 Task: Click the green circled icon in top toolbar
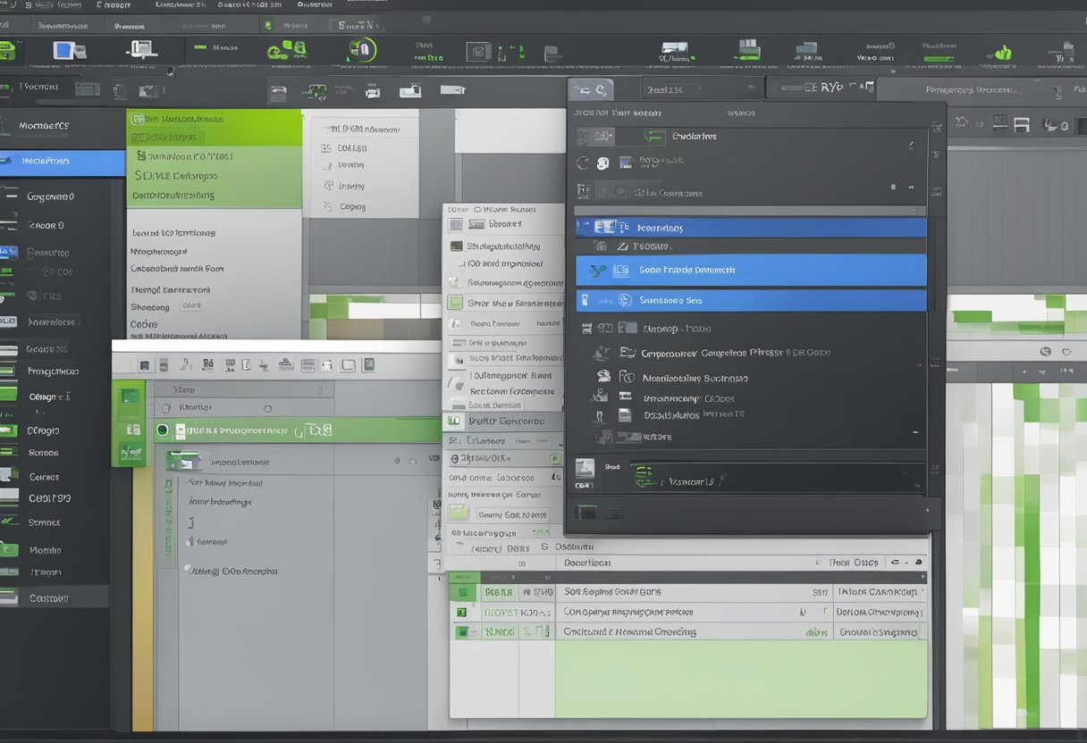[361, 50]
